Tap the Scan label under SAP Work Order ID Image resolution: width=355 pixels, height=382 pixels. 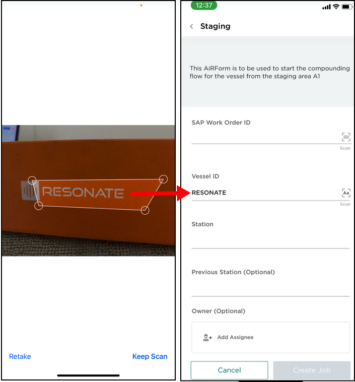point(345,148)
